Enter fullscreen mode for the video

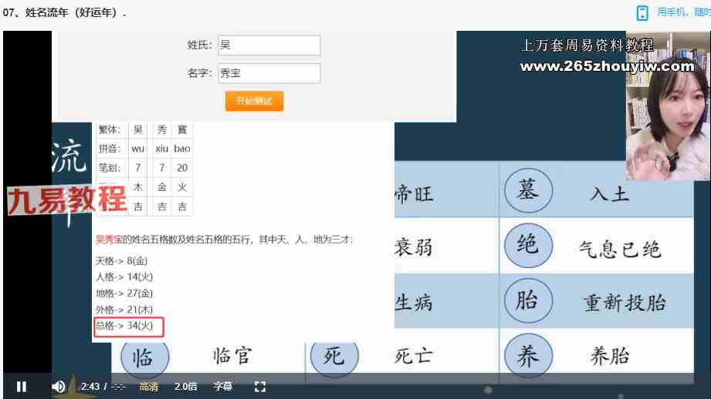260,386
